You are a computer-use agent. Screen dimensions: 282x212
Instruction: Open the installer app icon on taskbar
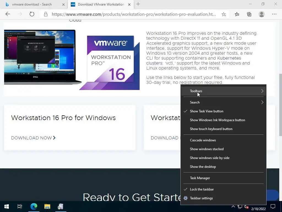coord(61,206)
